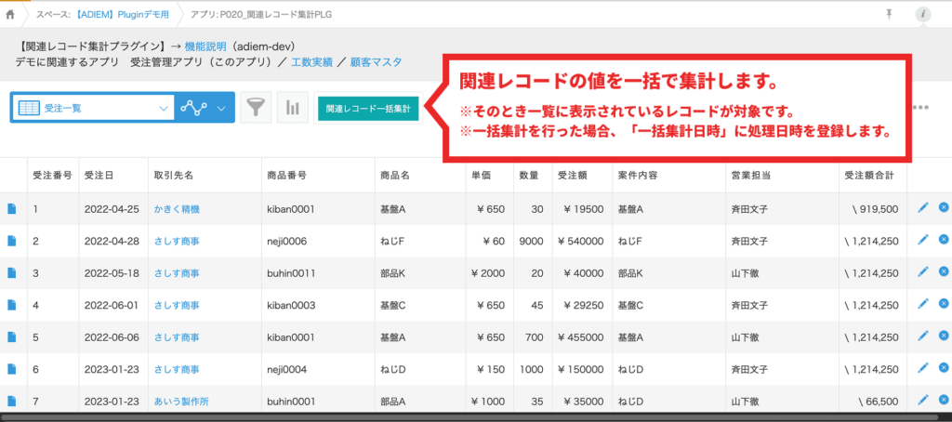952x422 pixels.
Task: Edit record 4 with pencil icon
Action: coord(922,304)
